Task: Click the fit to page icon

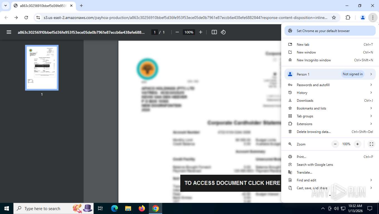Action: coord(214,32)
